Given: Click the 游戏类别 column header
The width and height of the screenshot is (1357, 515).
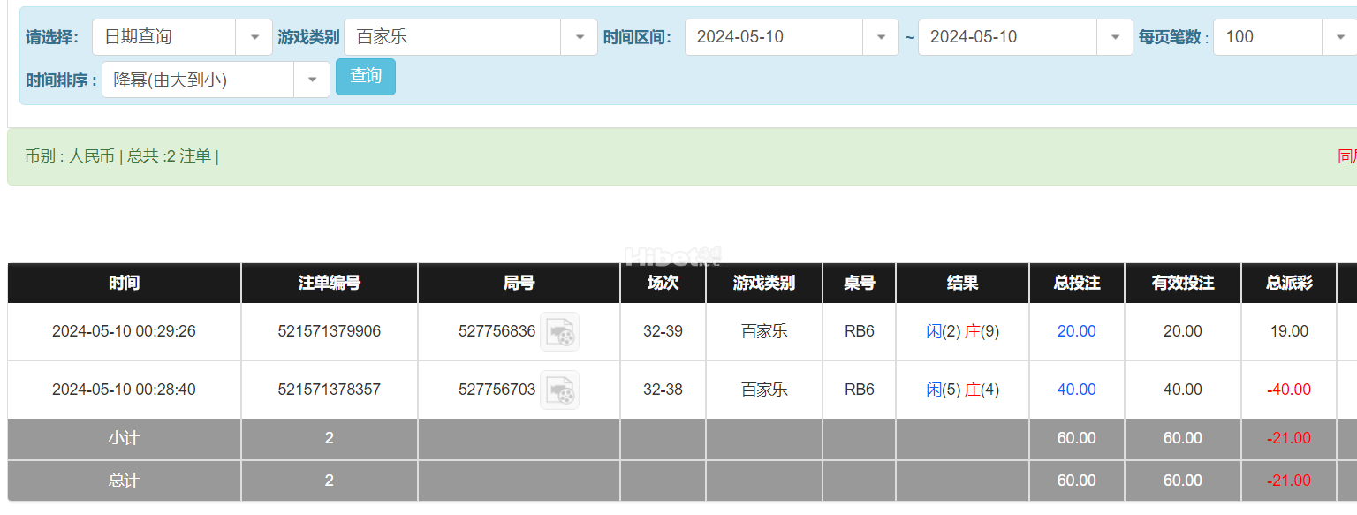Looking at the screenshot, I should [x=764, y=283].
